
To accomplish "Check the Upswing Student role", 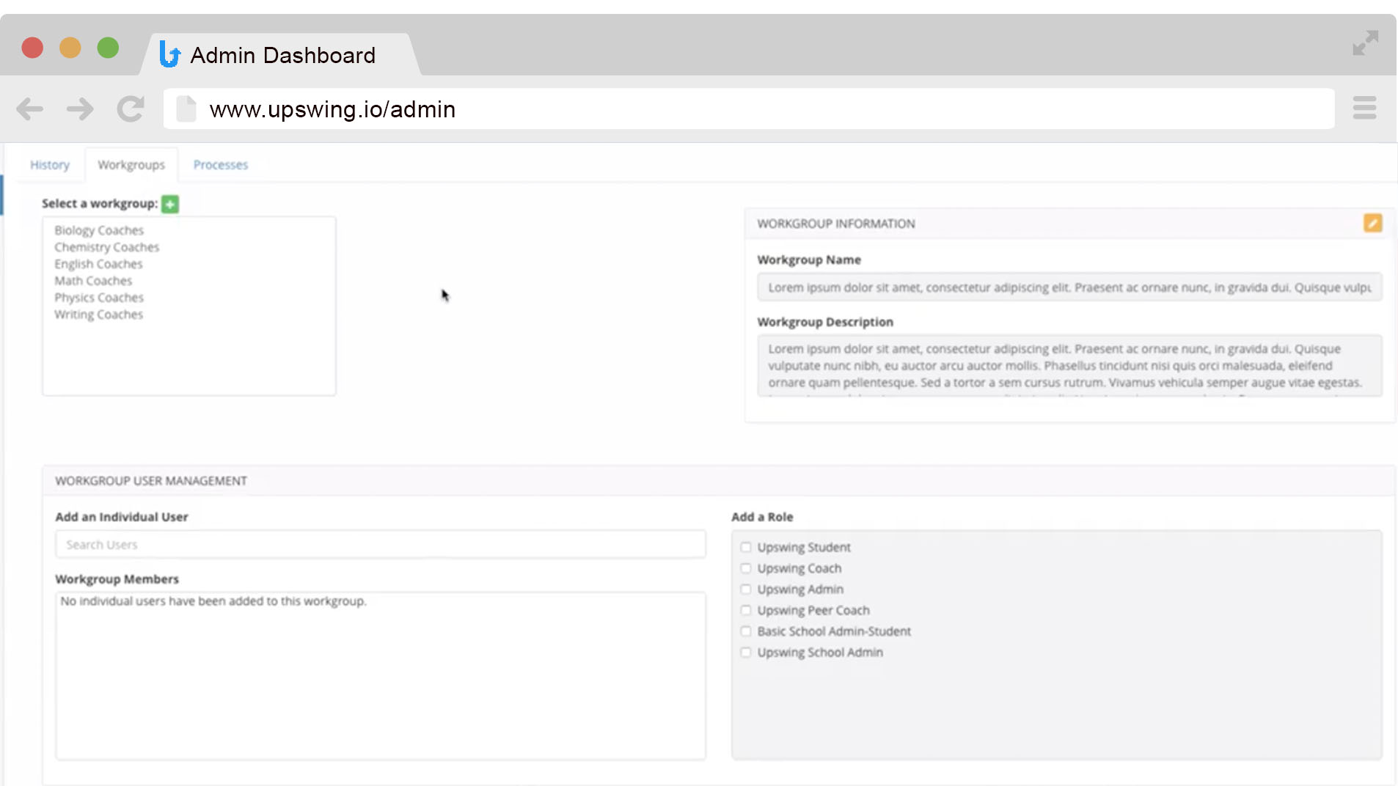I will (x=746, y=547).
